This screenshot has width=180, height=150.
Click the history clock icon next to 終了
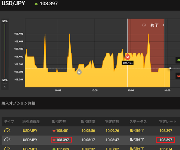click(x=144, y=25)
